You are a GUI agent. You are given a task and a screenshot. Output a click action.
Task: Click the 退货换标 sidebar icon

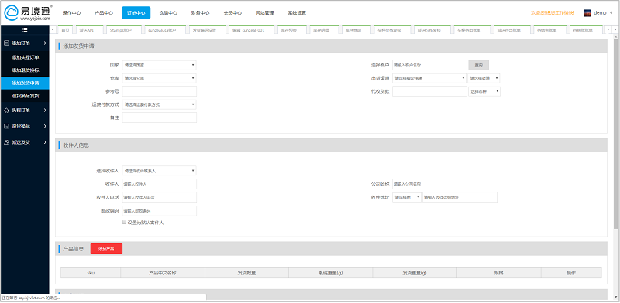(x=6, y=126)
